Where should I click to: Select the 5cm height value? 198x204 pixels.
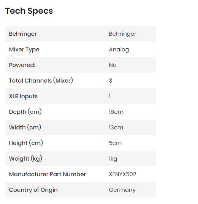(115, 143)
